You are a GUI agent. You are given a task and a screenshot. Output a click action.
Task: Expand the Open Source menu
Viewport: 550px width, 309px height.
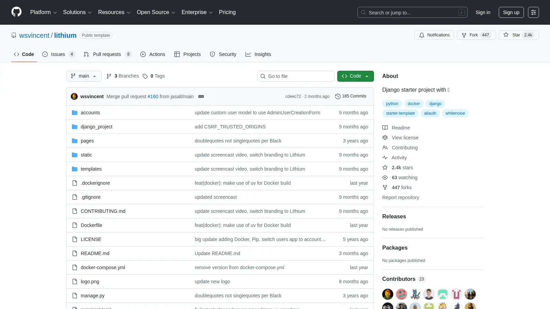tap(156, 12)
